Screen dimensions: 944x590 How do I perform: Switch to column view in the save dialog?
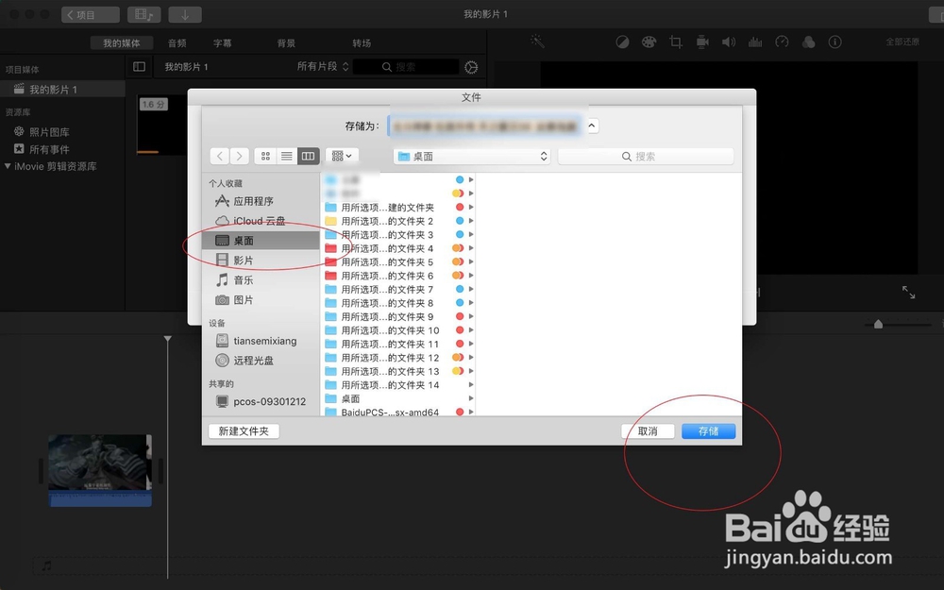(308, 156)
